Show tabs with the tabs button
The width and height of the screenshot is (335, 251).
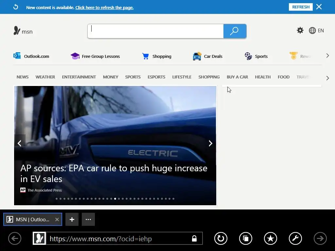pyautogui.click(x=246, y=238)
